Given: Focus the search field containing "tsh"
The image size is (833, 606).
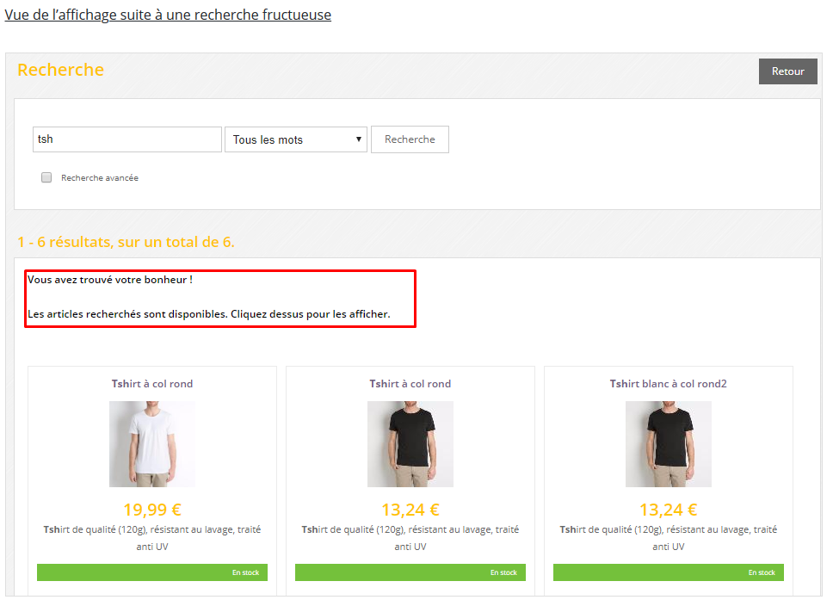Looking at the screenshot, I should click(127, 139).
